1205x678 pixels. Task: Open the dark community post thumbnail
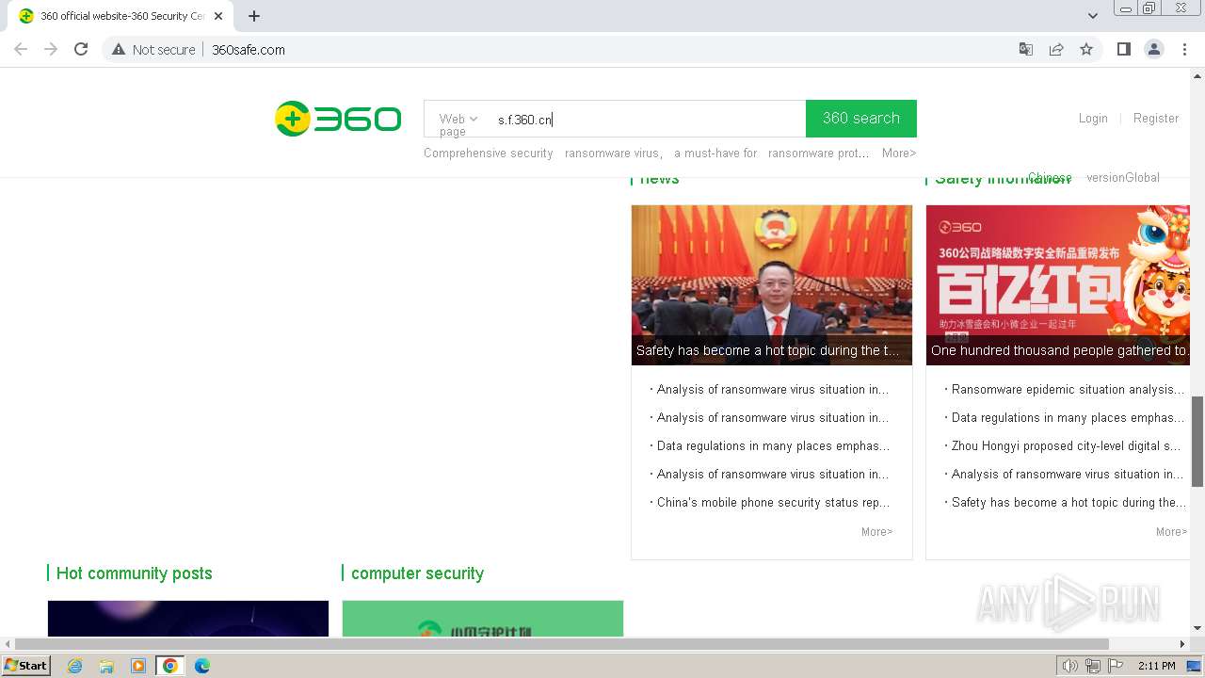click(188, 619)
